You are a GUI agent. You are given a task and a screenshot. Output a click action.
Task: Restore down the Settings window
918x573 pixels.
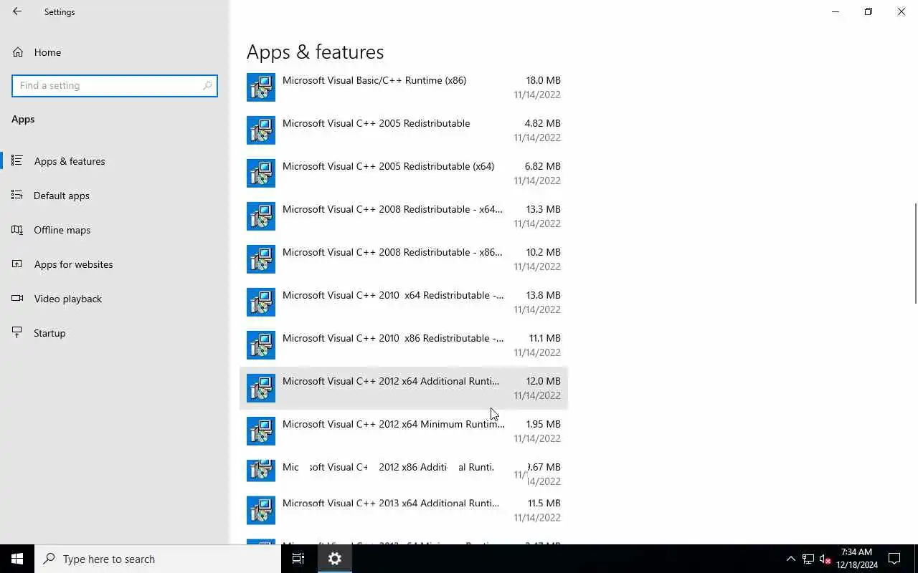click(x=869, y=11)
